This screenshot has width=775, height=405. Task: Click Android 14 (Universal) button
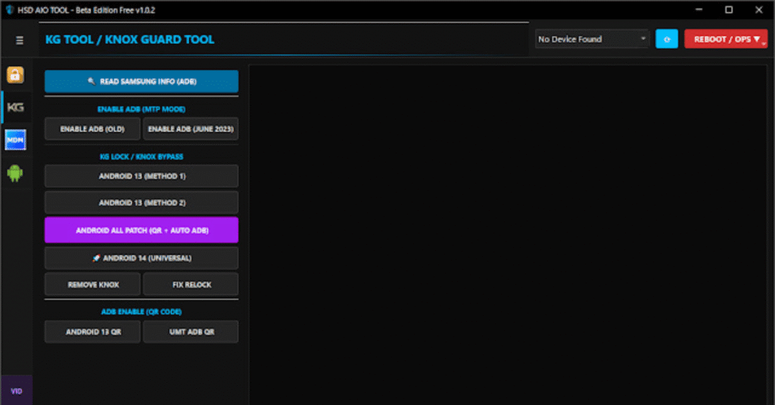142,258
